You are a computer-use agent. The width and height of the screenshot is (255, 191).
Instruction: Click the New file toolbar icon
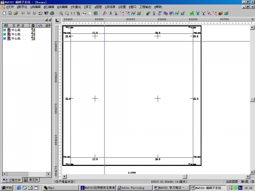(x=4, y=13)
